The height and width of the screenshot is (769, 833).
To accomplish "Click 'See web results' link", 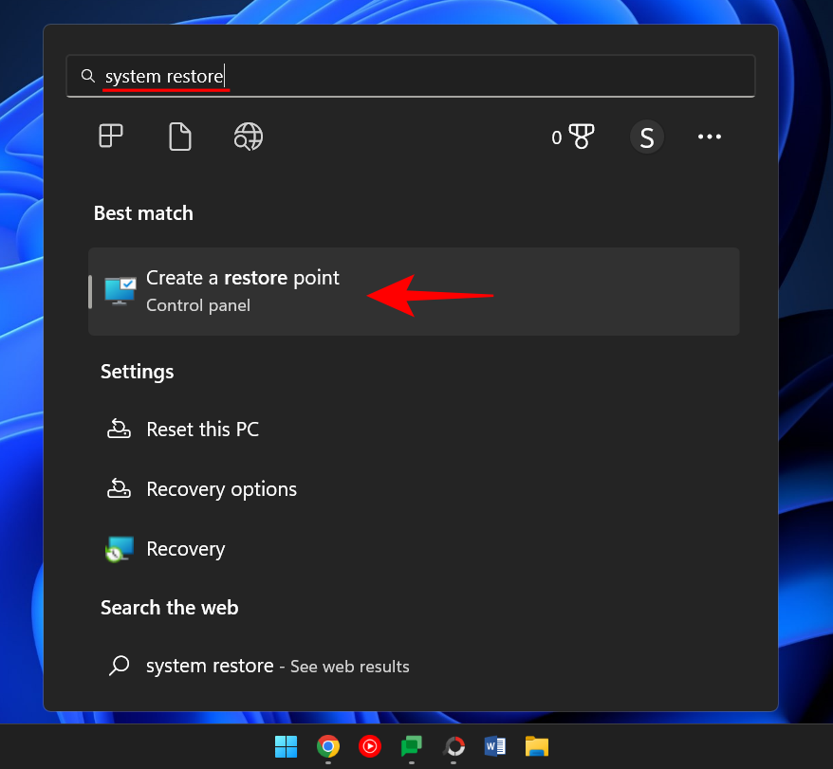I will click(349, 667).
